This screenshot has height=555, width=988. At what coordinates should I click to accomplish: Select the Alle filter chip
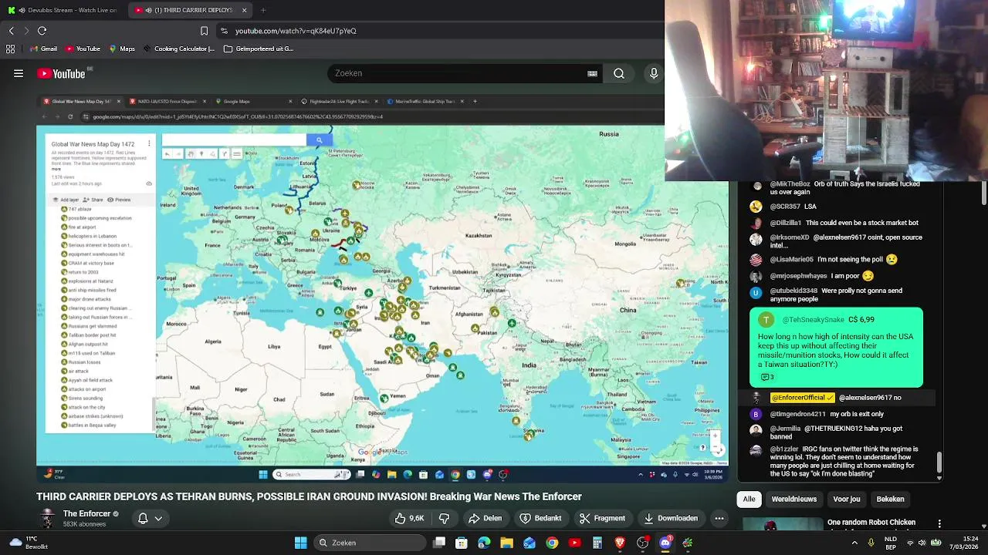click(x=749, y=499)
